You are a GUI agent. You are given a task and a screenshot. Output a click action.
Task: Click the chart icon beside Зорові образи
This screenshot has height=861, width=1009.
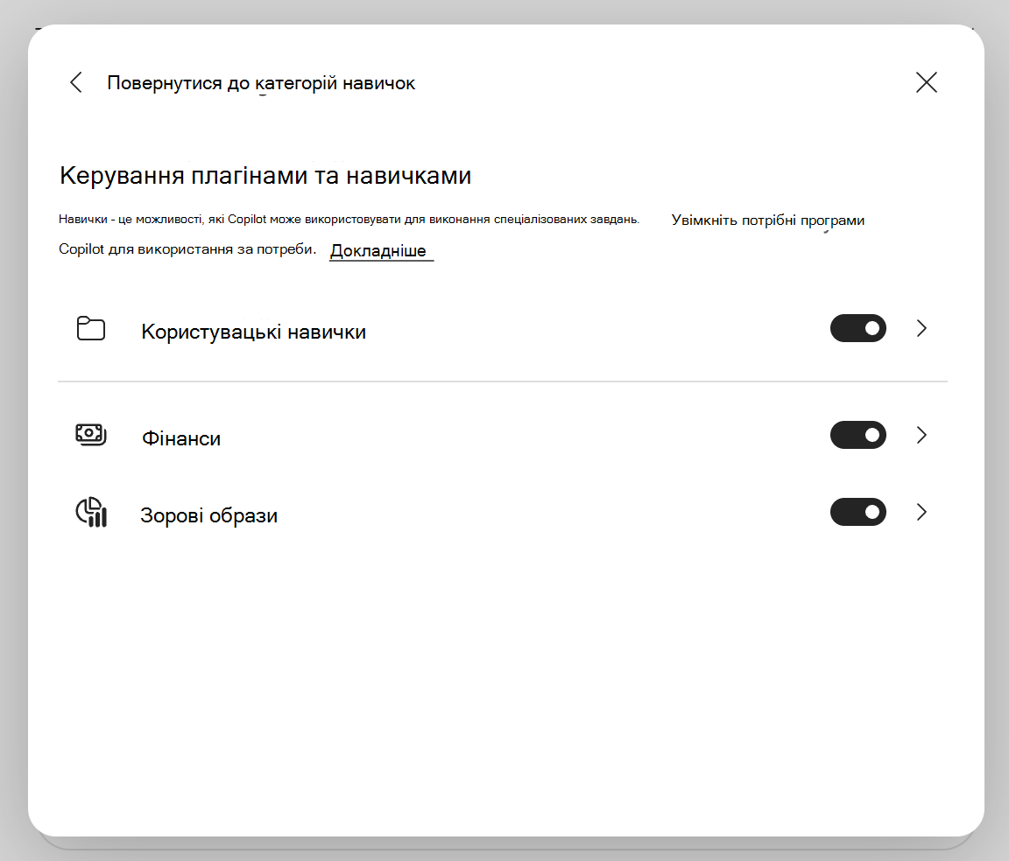[x=91, y=512]
